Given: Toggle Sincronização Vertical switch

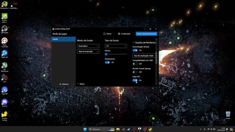Looking at the screenshot, I should tap(135, 50).
